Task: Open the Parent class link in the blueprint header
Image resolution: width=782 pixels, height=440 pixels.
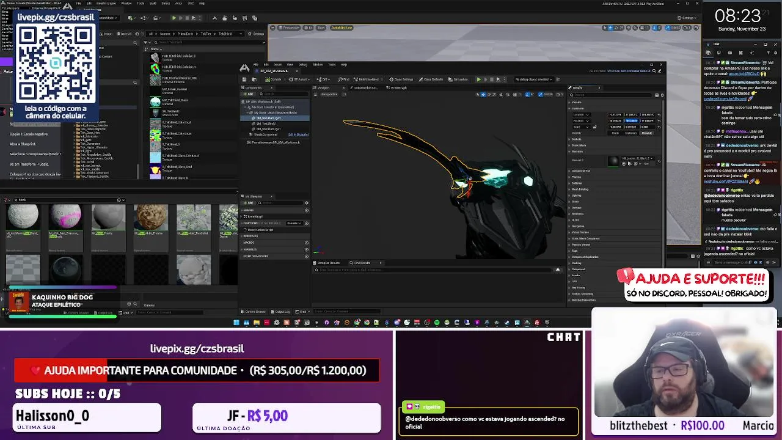Action: click(x=629, y=71)
